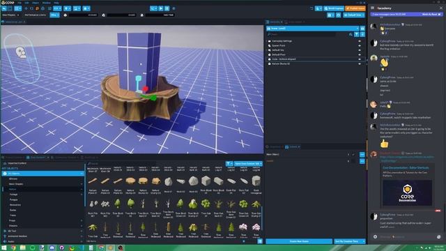This screenshot has width=446, height=251.
Task: Switch to the Hierarchy tab
Action: (x=274, y=22)
